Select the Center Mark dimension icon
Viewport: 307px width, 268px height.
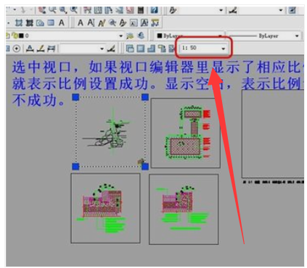[17, 49]
